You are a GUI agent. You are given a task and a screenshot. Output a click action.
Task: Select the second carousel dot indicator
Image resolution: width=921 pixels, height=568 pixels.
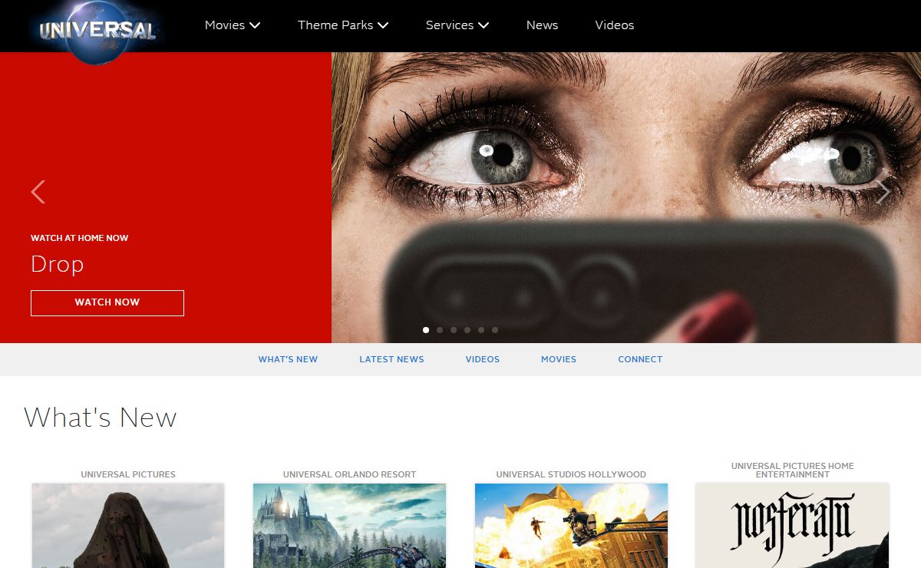pos(440,330)
